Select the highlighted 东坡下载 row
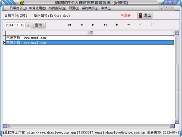This screenshot has width=182, height=137. click(x=90, y=42)
